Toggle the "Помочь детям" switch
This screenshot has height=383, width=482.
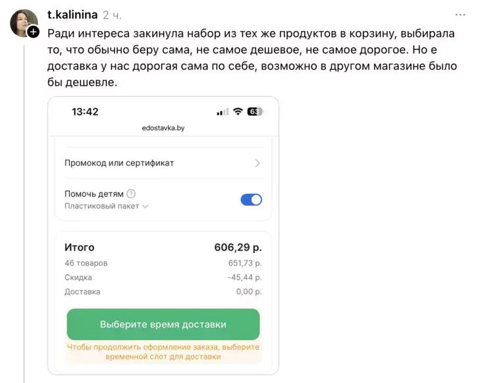click(x=251, y=199)
